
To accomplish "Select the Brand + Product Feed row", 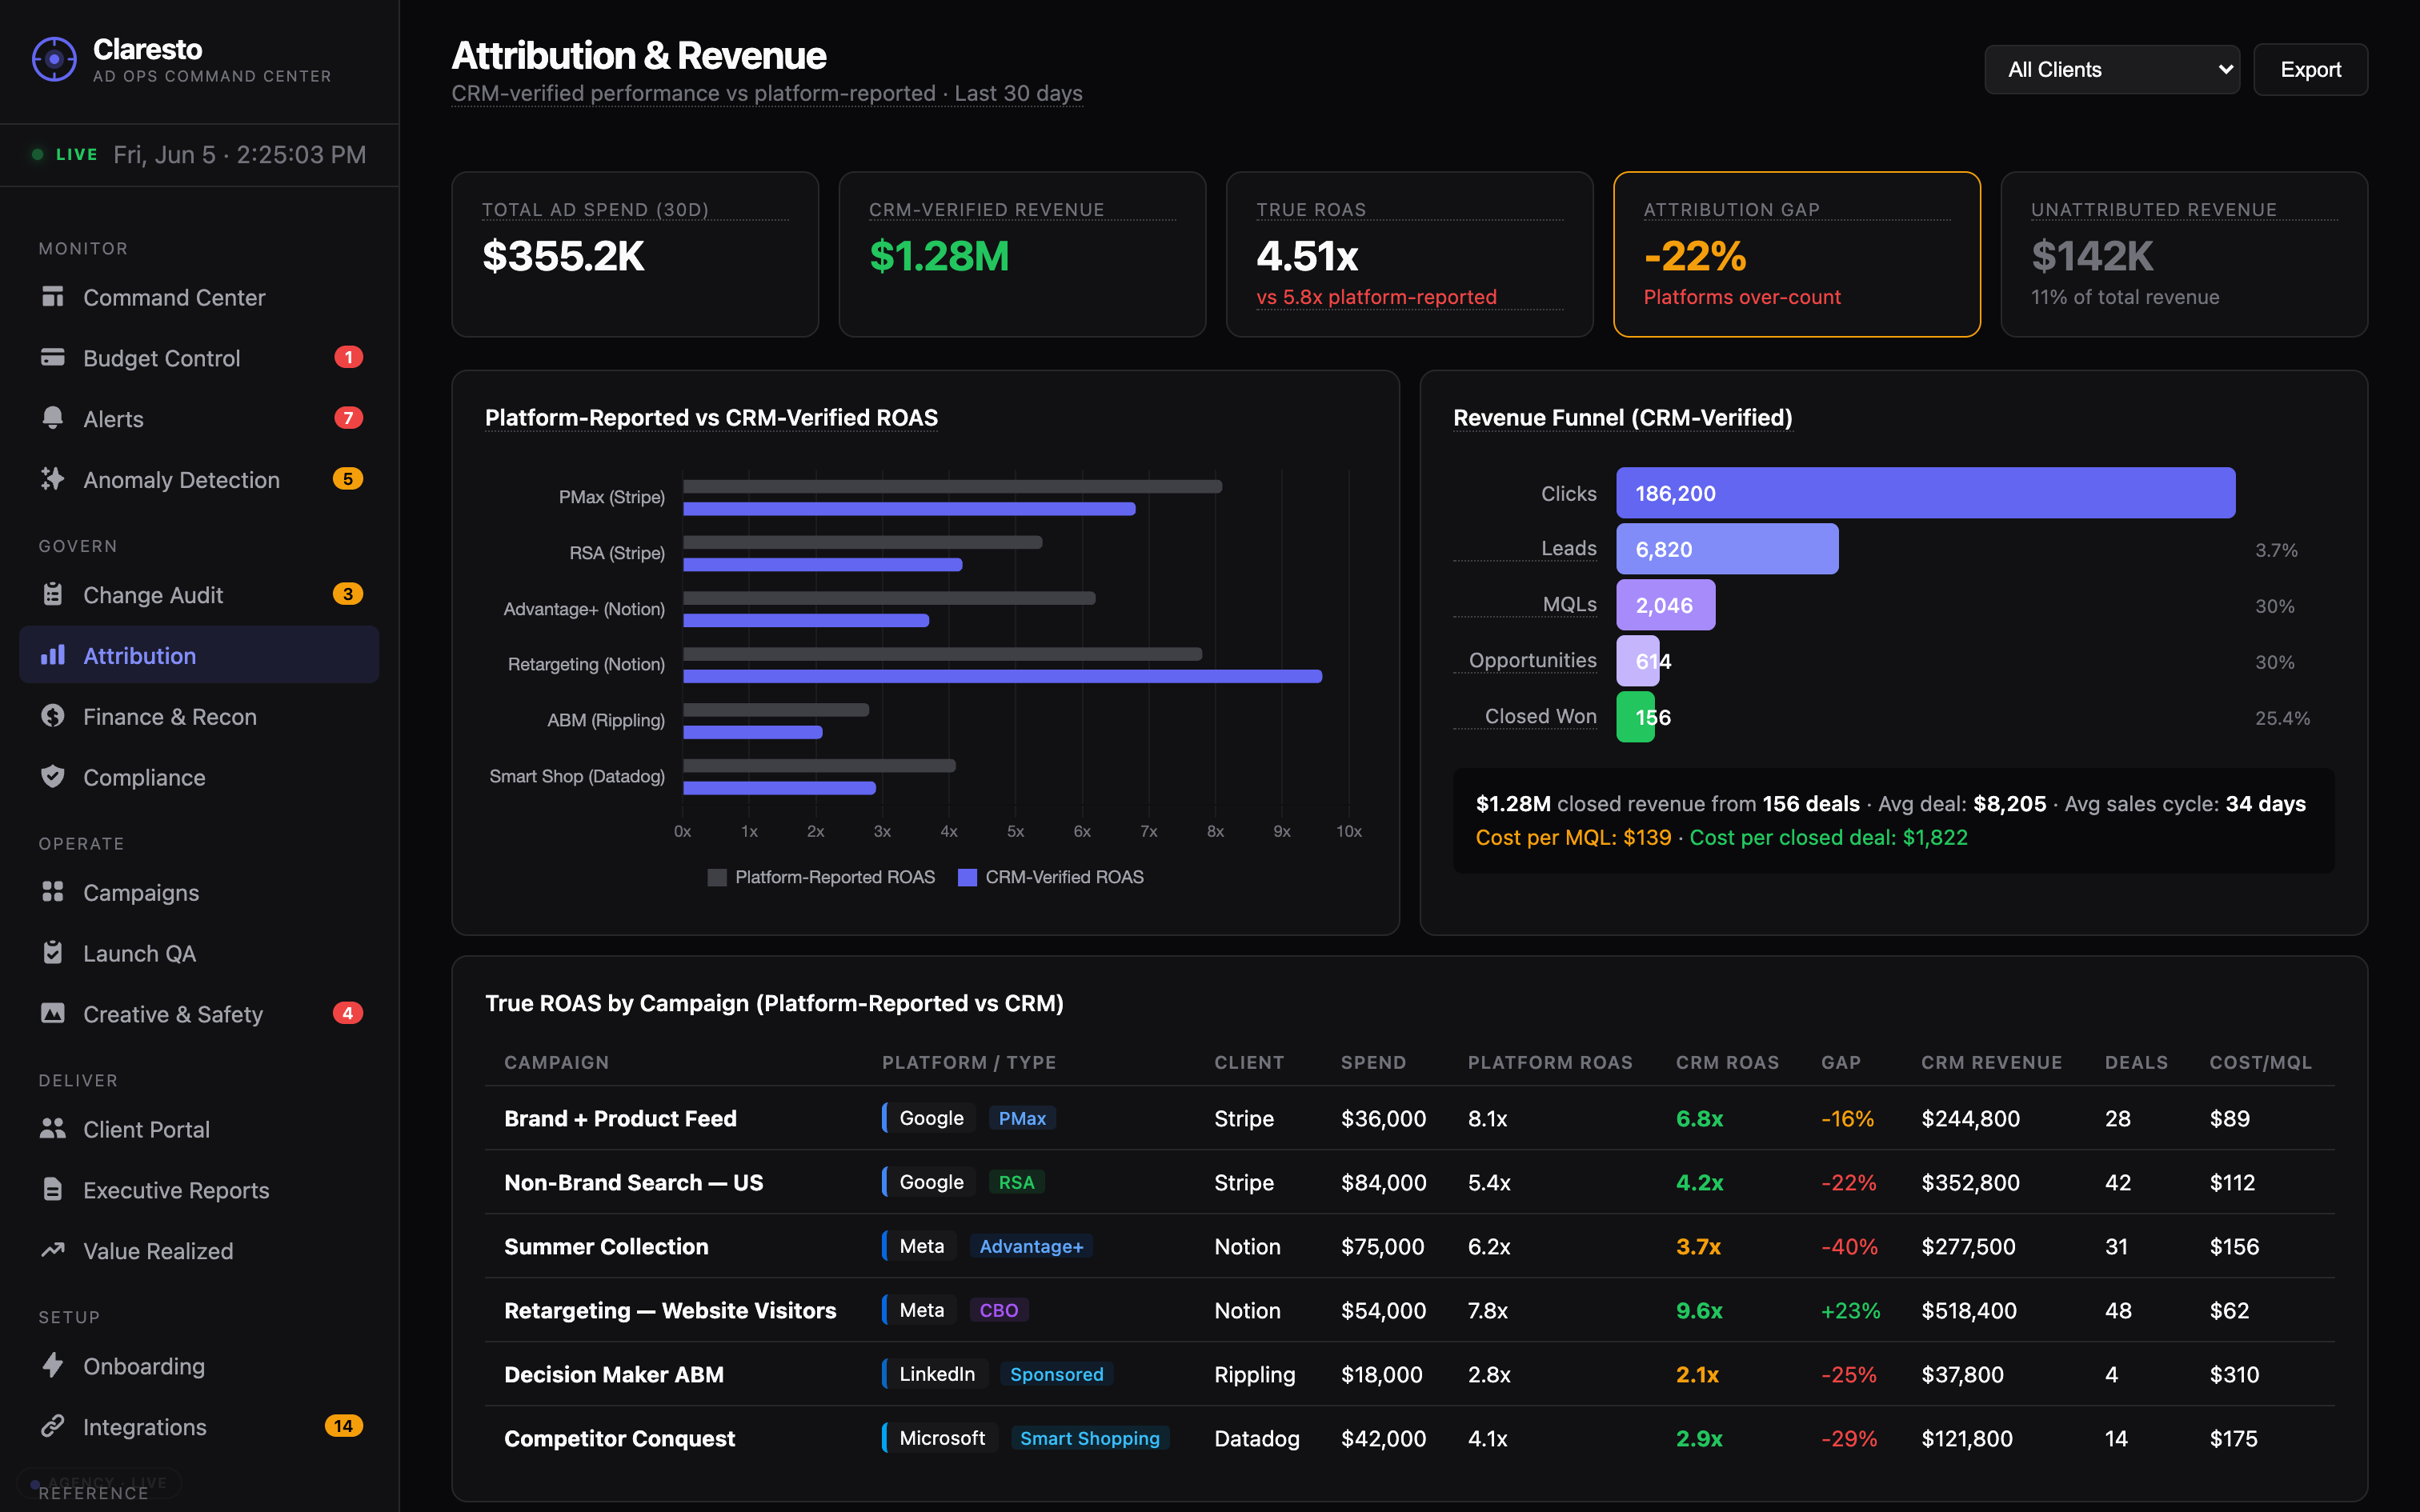I will 1409,1118.
